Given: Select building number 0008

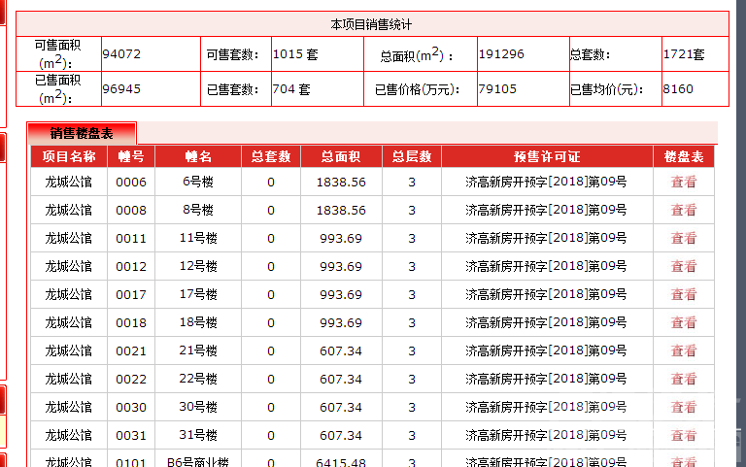Looking at the screenshot, I should pos(131,210).
